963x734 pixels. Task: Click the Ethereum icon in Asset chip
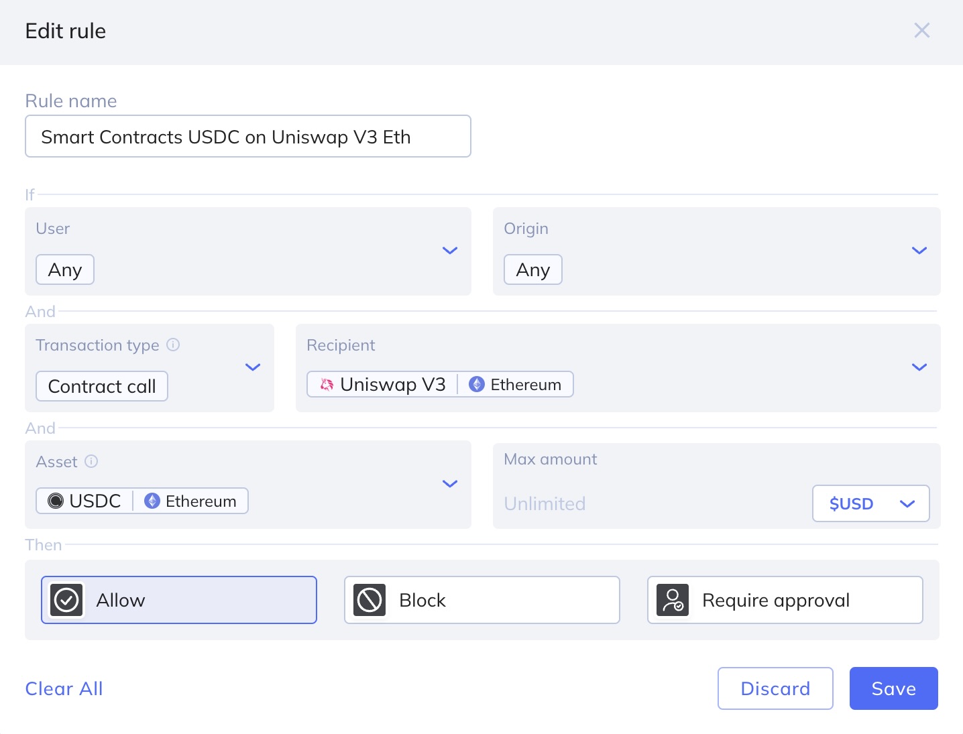click(x=152, y=501)
